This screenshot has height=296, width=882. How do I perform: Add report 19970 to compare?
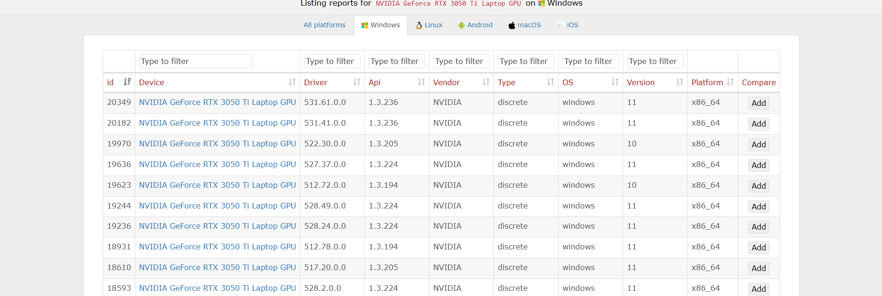point(758,144)
